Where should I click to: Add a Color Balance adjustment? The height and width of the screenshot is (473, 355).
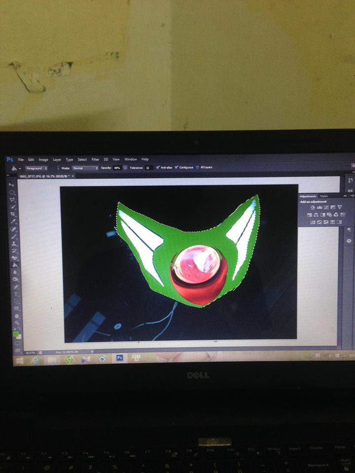click(x=316, y=215)
